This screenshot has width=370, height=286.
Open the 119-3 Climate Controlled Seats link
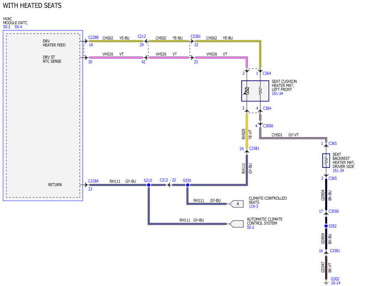[x=253, y=206]
